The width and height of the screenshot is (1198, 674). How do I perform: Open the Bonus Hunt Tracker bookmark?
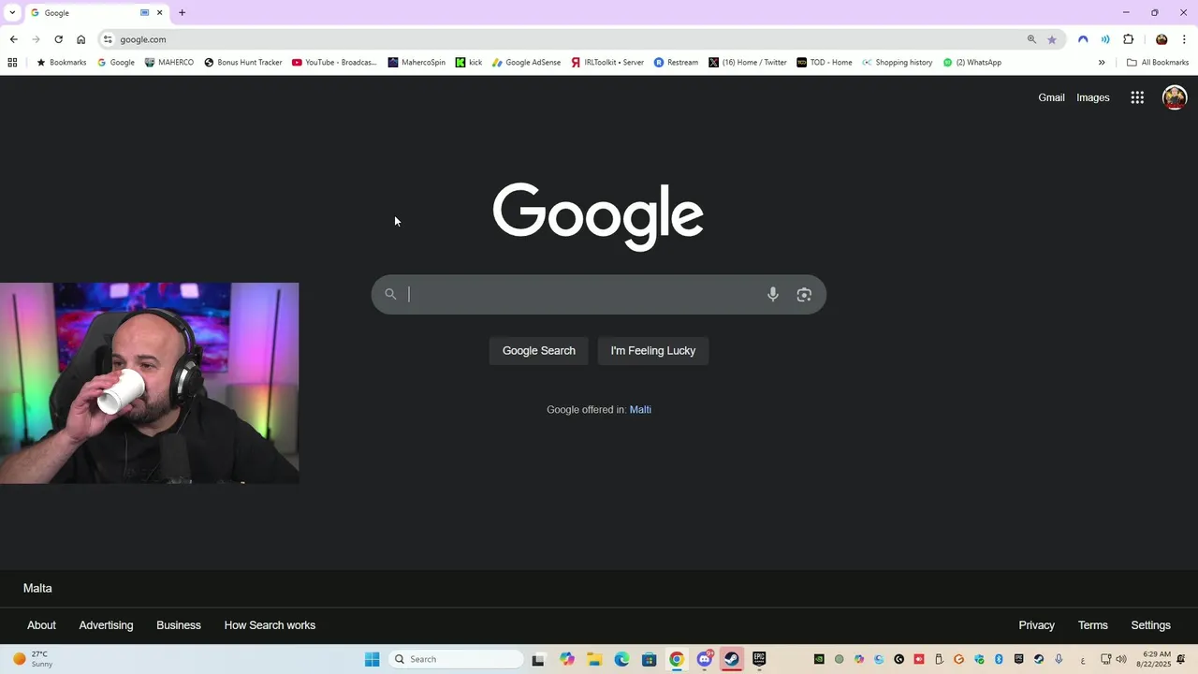click(243, 63)
